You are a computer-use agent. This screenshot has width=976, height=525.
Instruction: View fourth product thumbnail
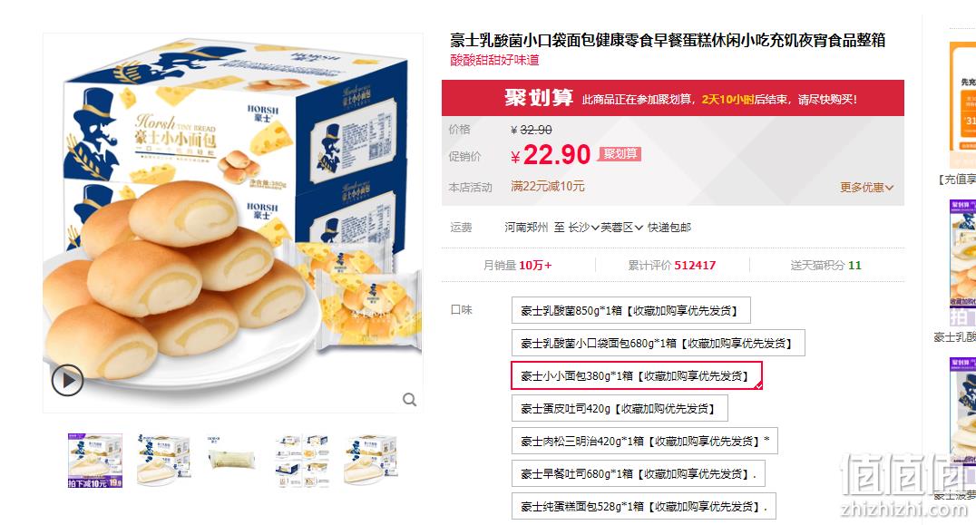[301, 461]
